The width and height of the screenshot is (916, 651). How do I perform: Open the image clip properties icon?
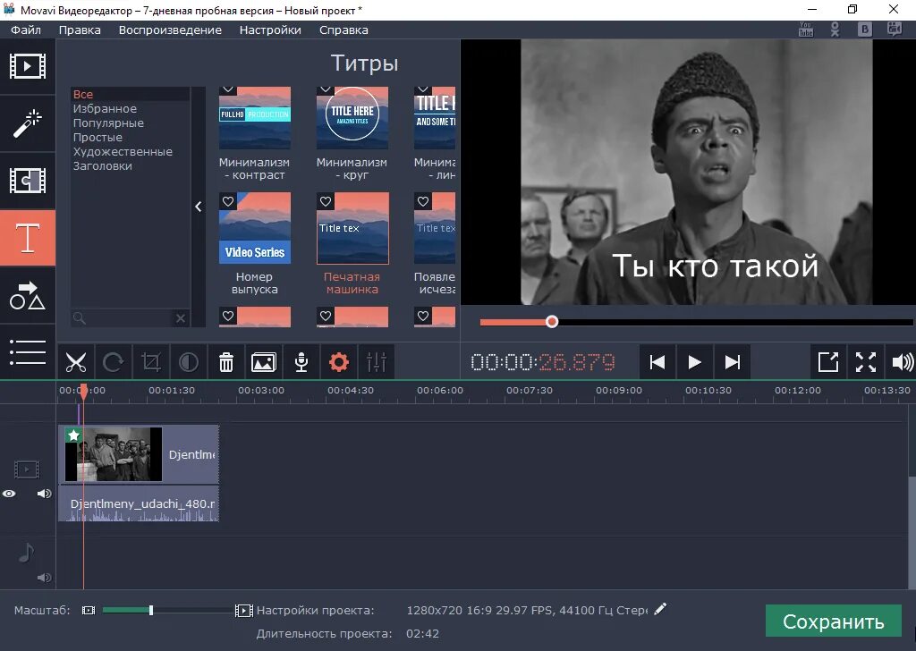point(264,362)
